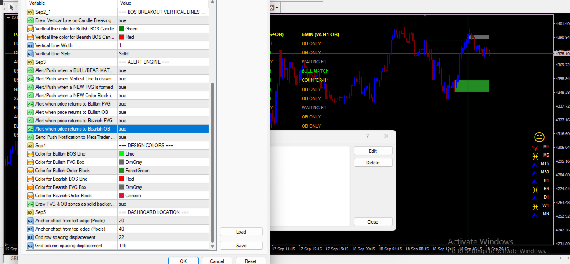570x264 pixels.
Task: Open Color for Bearish Order Block Crimson dropdown
Action: 163,196
